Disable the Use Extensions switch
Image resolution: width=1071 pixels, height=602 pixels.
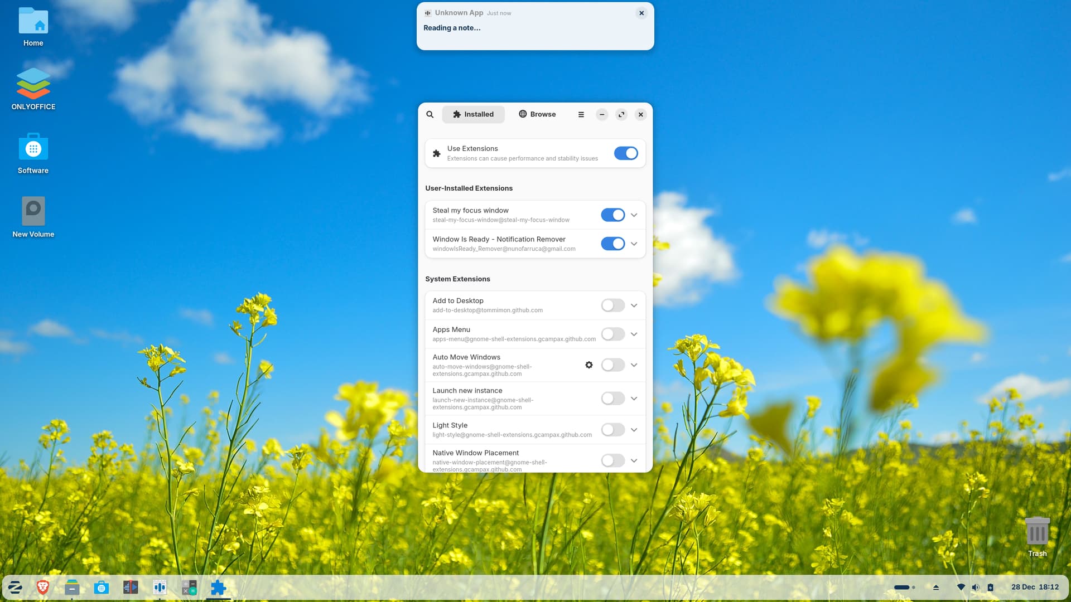[x=625, y=153]
